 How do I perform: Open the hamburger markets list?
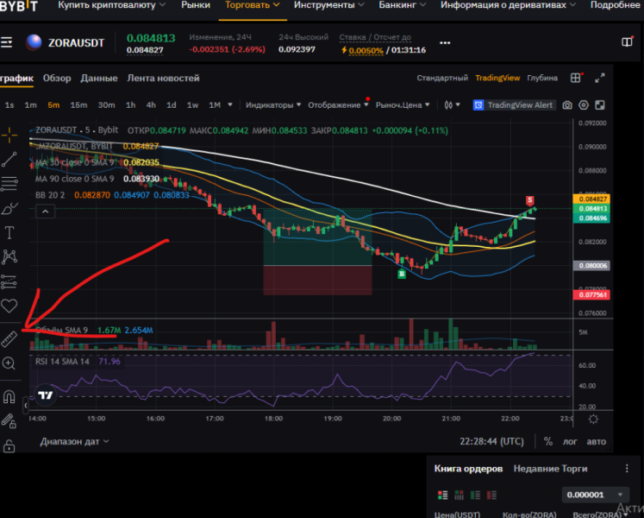pos(7,42)
